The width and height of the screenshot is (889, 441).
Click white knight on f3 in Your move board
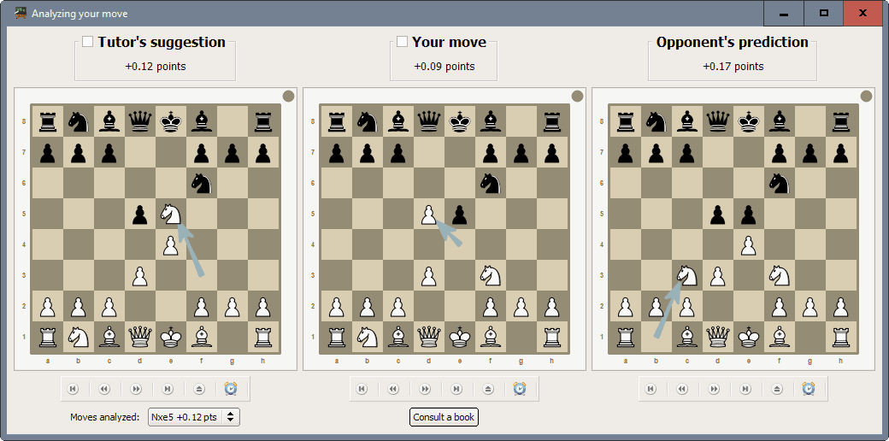coord(491,275)
